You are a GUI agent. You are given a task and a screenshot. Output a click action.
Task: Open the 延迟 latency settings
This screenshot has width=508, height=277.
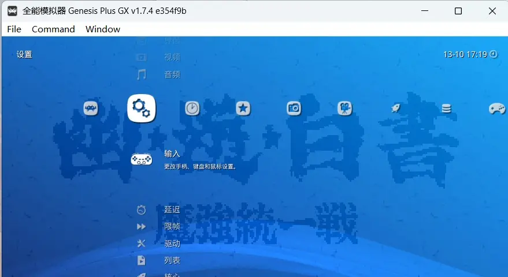pyautogui.click(x=172, y=209)
